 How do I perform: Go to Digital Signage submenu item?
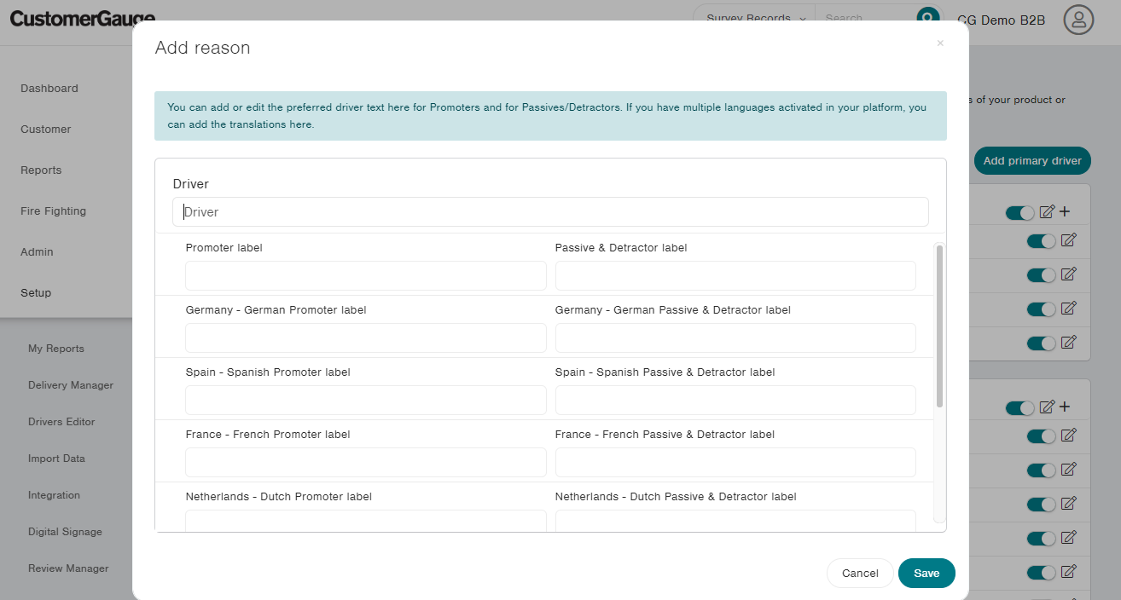[x=65, y=532]
